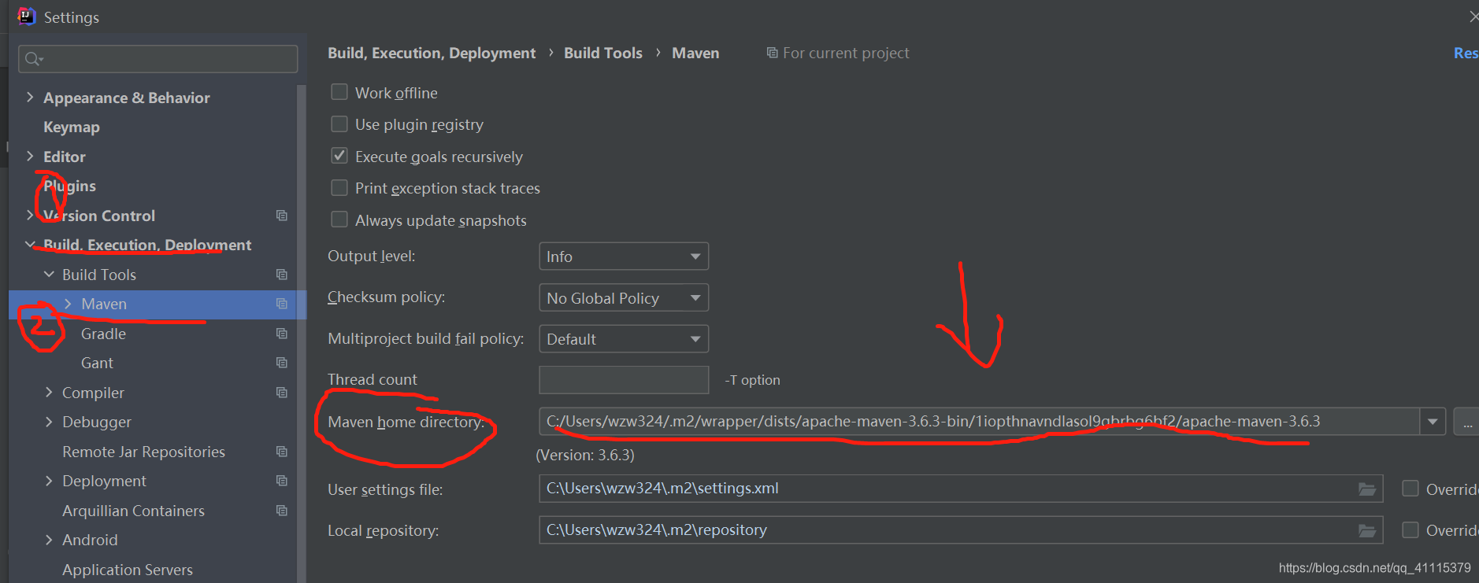The height and width of the screenshot is (583, 1479).
Task: Expand the Android node arrow
Action: [49, 540]
